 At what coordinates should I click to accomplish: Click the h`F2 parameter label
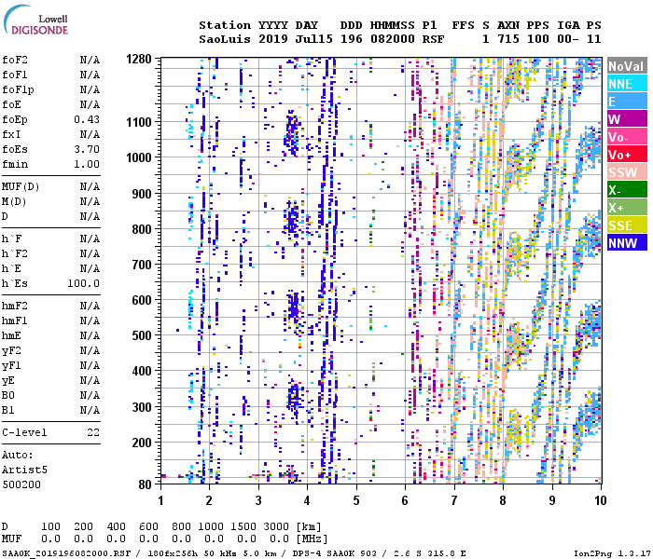[15, 253]
